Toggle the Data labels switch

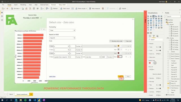[160, 78]
